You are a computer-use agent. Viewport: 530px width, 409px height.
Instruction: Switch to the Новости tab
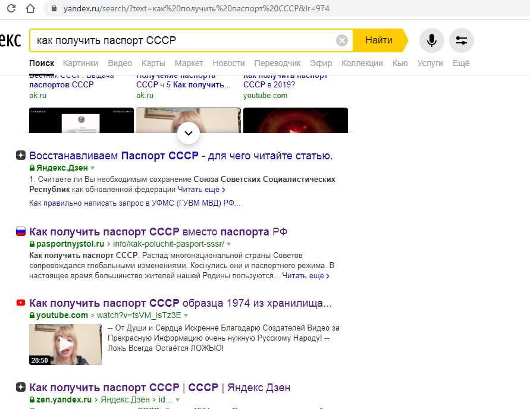[228, 63]
